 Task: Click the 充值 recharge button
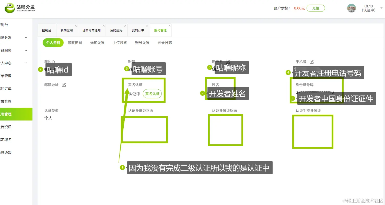[316, 8]
